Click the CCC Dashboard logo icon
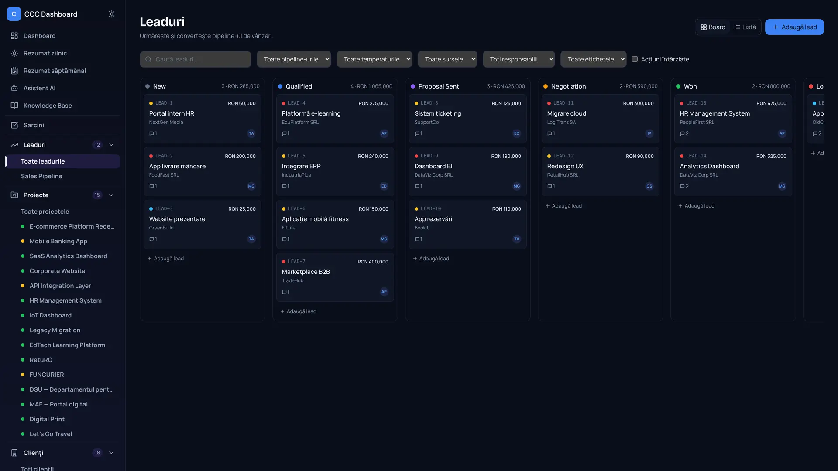This screenshot has height=471, width=838. [x=14, y=14]
